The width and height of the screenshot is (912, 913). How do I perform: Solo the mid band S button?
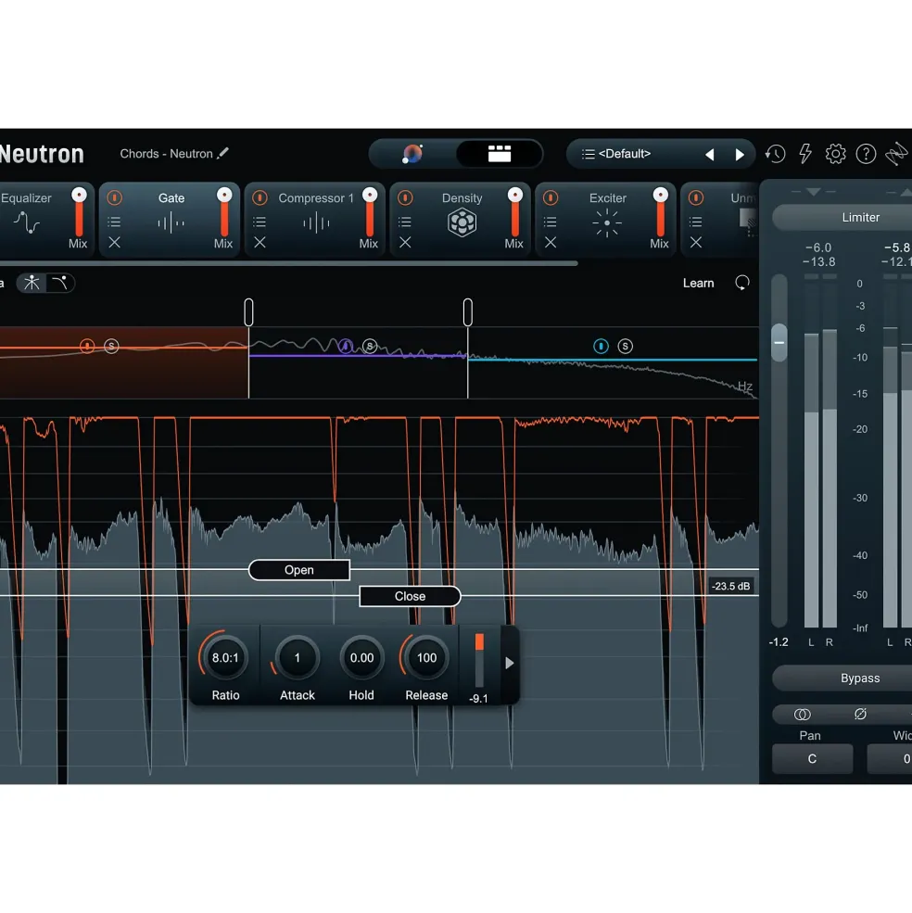click(x=370, y=346)
